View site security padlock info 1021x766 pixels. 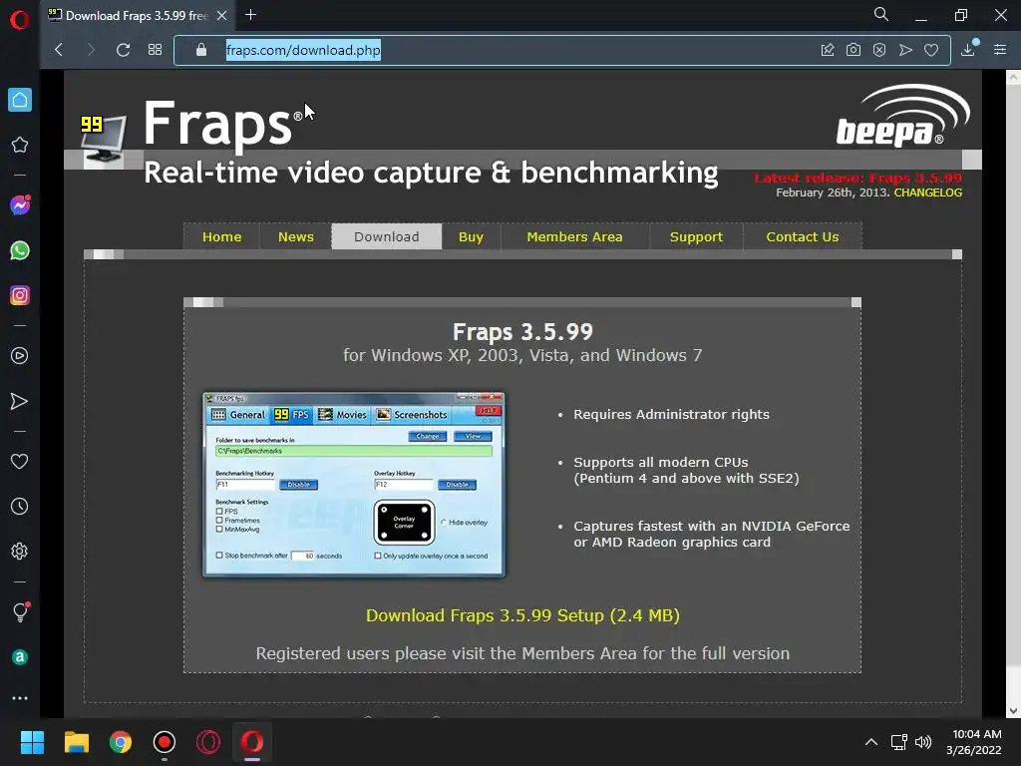pos(201,50)
